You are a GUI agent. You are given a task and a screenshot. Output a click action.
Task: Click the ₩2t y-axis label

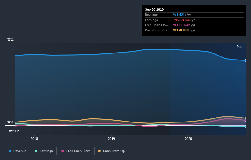click(10, 39)
